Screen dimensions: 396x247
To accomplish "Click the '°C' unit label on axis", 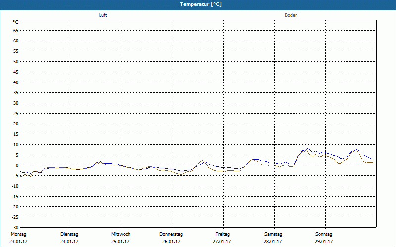I will 16,22.
